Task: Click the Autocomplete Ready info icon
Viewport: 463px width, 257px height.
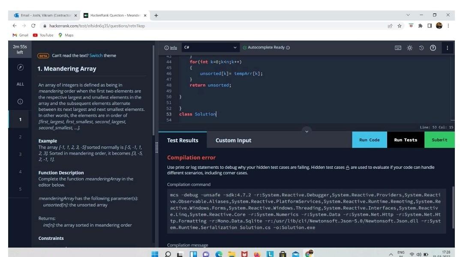Action: click(x=288, y=48)
